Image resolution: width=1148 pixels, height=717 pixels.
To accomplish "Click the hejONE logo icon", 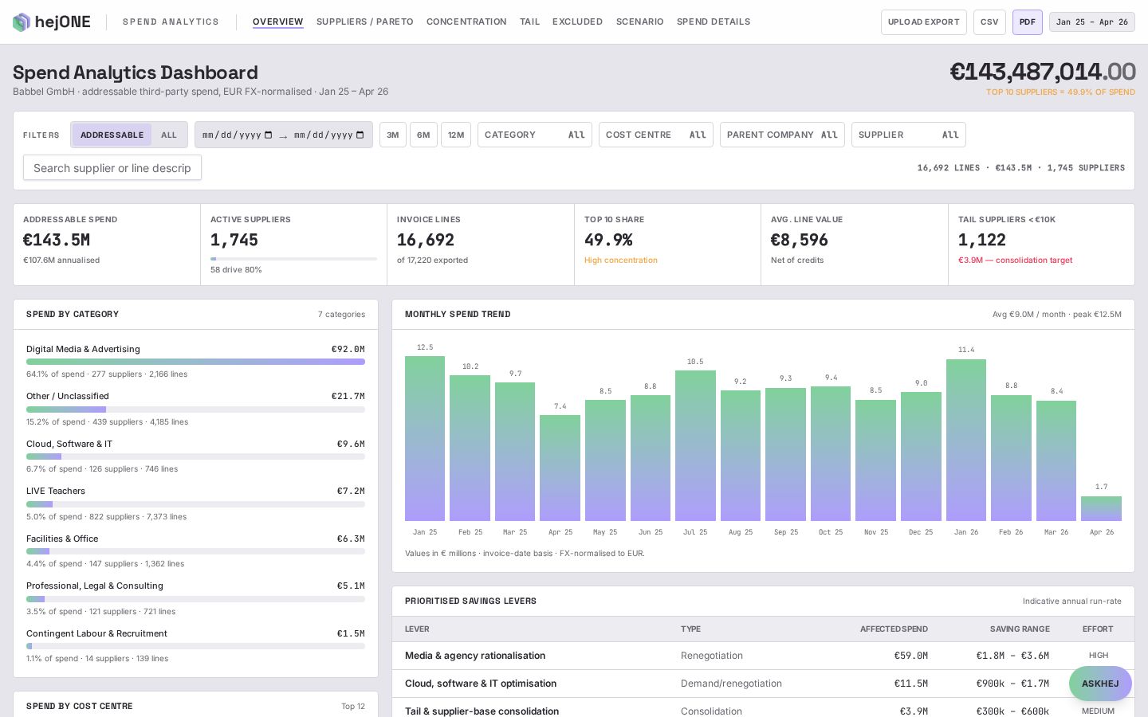I will (x=22, y=22).
